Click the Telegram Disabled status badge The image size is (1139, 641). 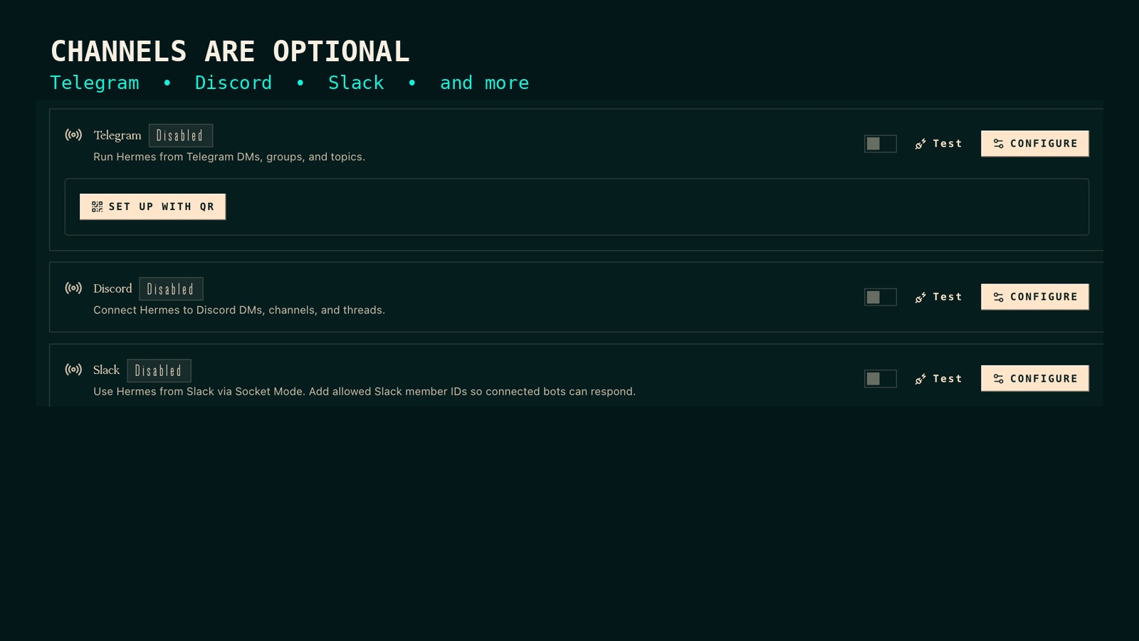tap(181, 135)
